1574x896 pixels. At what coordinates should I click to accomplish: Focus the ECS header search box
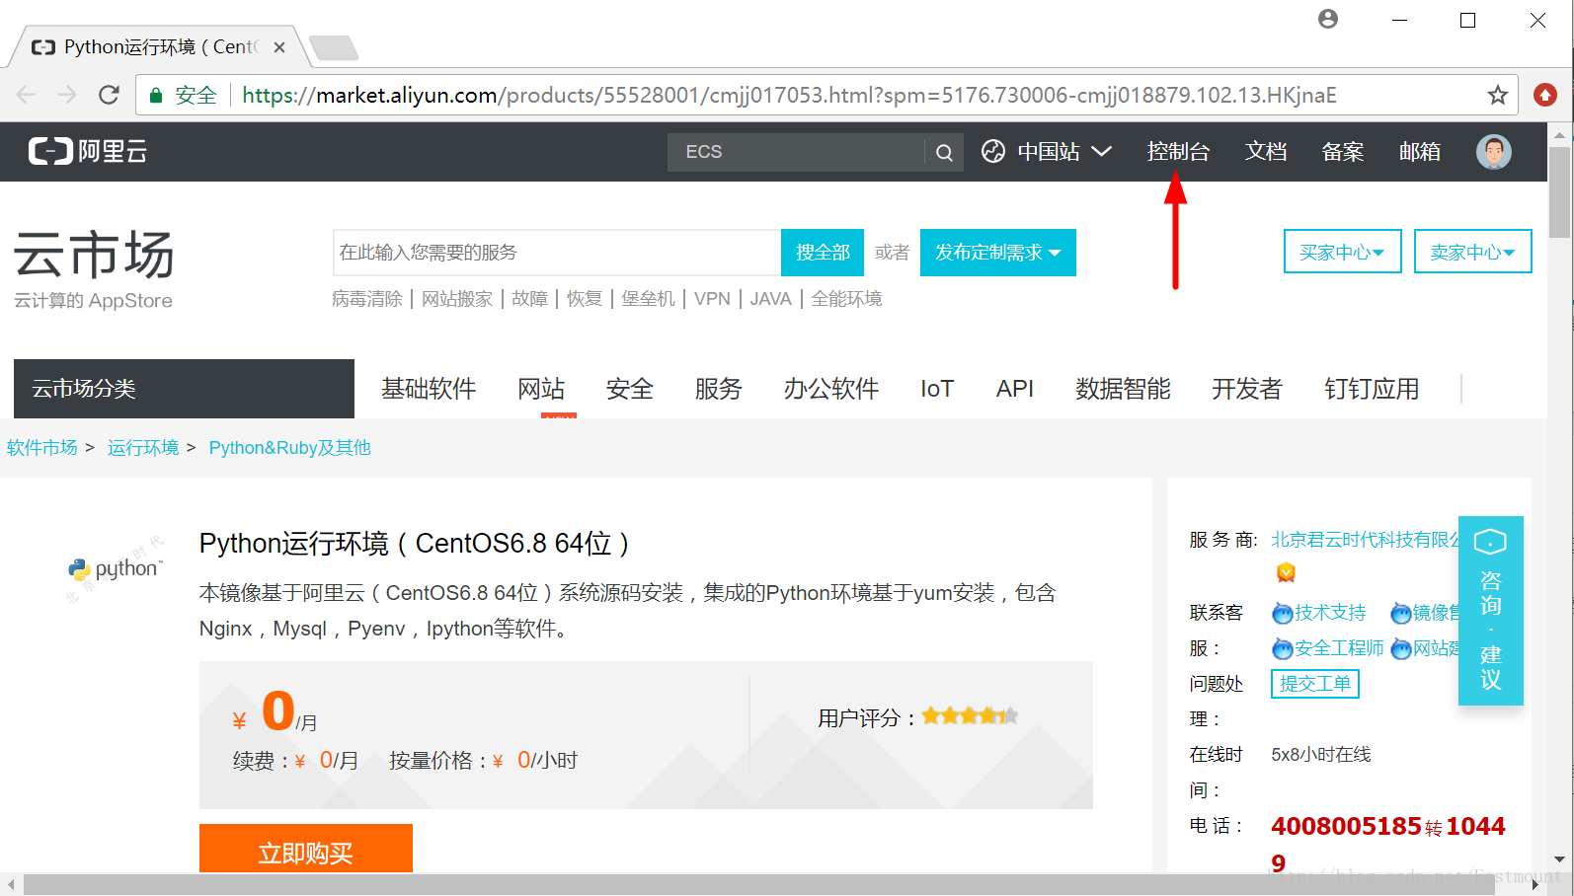click(x=796, y=152)
